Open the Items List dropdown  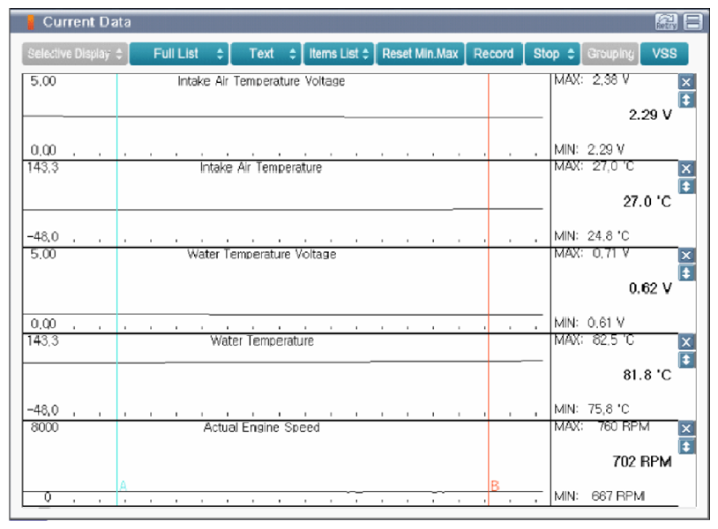(x=339, y=54)
